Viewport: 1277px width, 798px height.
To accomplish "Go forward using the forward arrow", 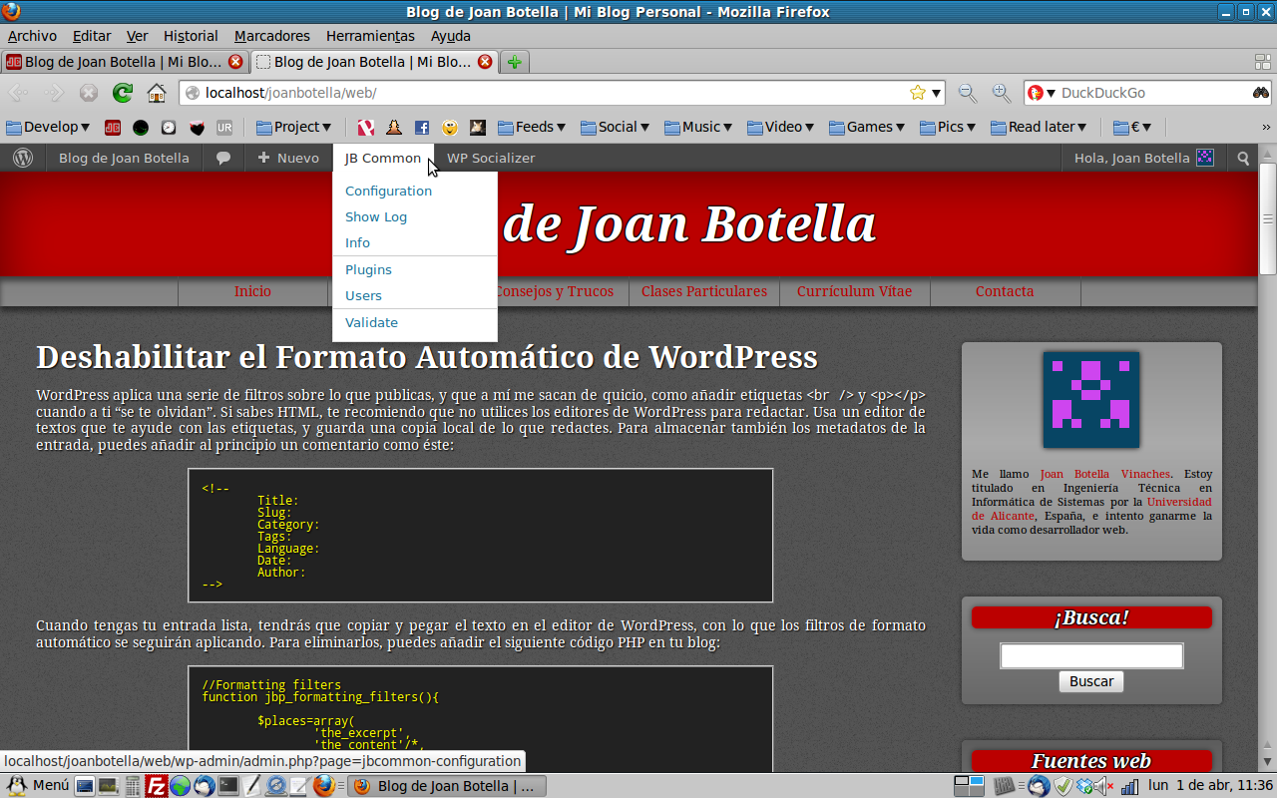I will pyautogui.click(x=54, y=93).
